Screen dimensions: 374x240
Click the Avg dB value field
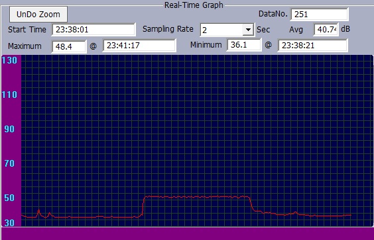(x=326, y=30)
